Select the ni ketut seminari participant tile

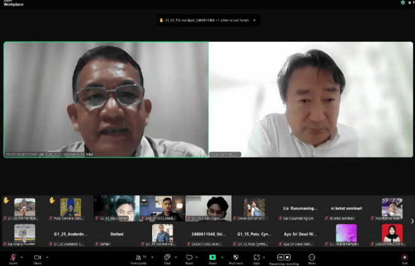pyautogui.click(x=346, y=208)
